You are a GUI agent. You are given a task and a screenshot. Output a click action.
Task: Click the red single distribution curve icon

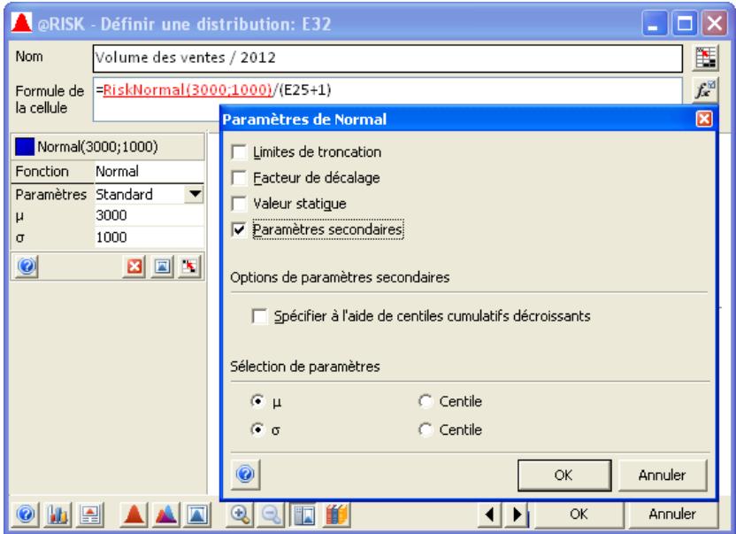[x=135, y=514]
